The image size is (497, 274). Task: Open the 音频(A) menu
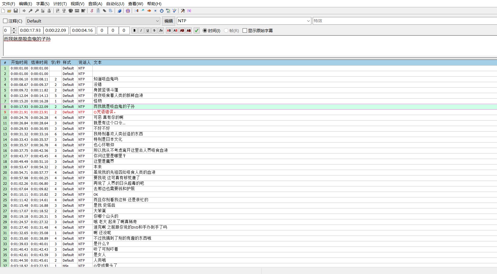[95, 4]
